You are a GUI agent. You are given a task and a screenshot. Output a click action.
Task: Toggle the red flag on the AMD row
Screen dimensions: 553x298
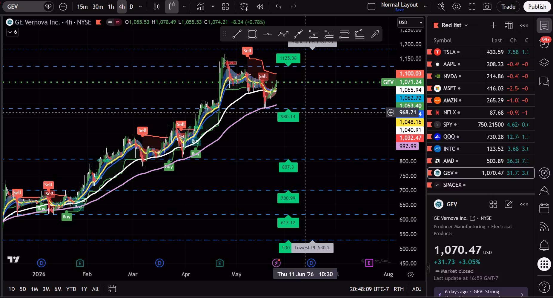[x=430, y=161]
